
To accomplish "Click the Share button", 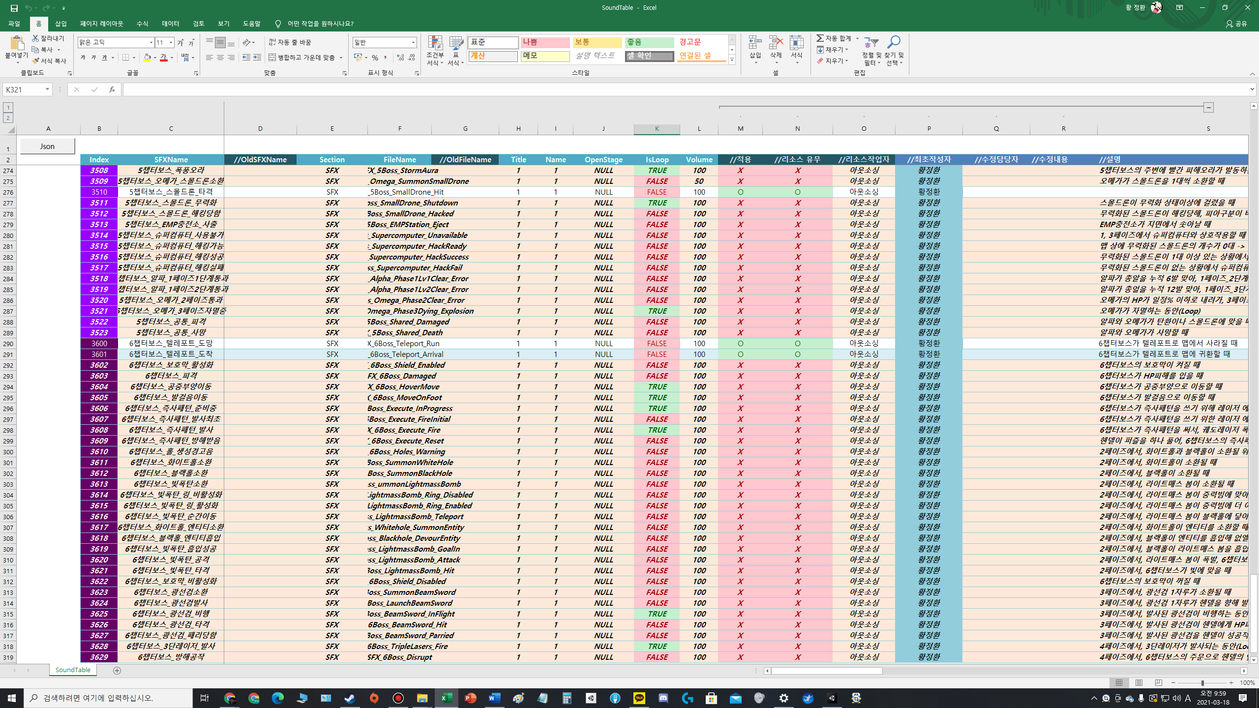I will coord(1236,24).
